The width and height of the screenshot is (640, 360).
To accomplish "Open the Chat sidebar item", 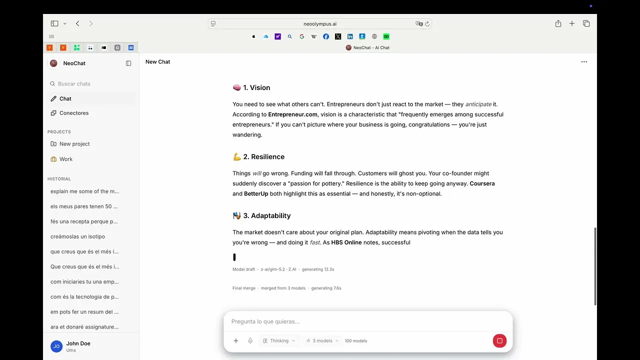I will 91,98.
